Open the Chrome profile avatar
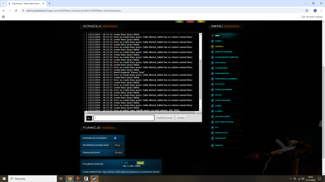 315,11
